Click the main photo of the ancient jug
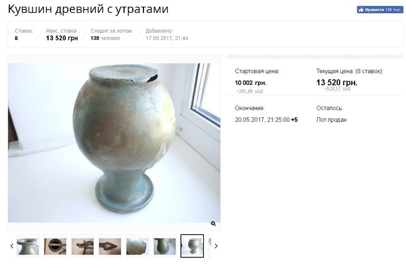 114,143
